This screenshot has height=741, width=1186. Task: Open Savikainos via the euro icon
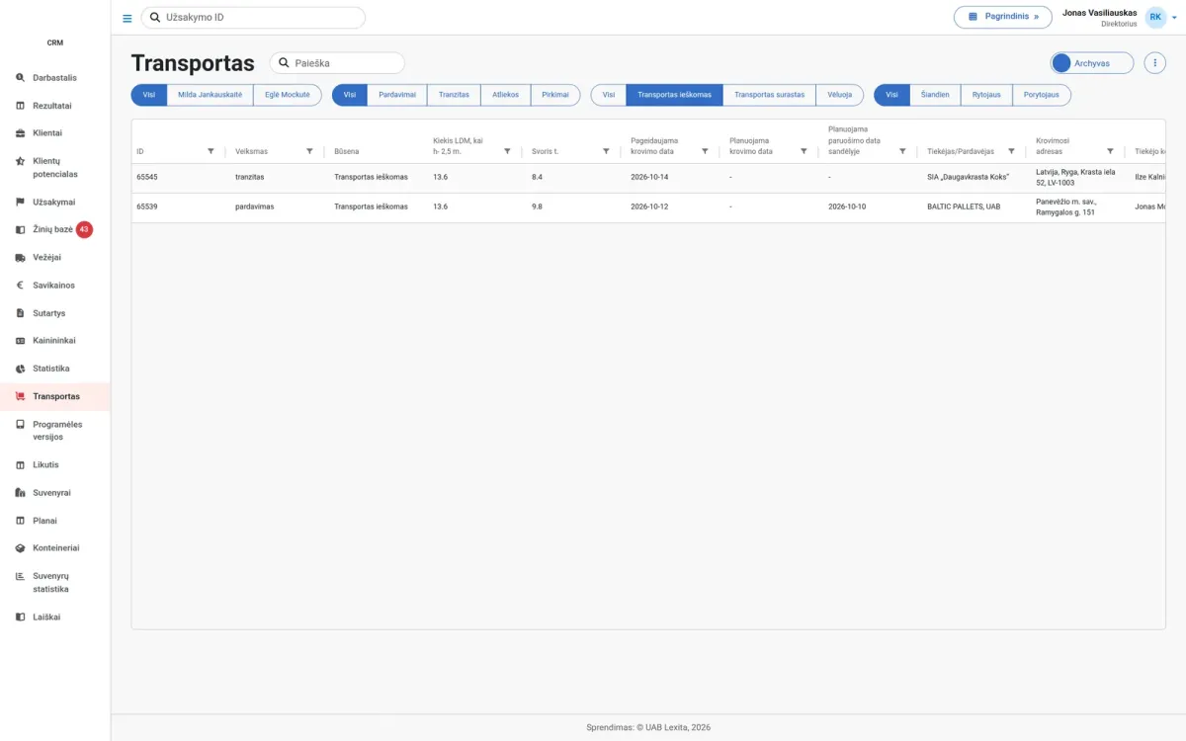click(21, 285)
